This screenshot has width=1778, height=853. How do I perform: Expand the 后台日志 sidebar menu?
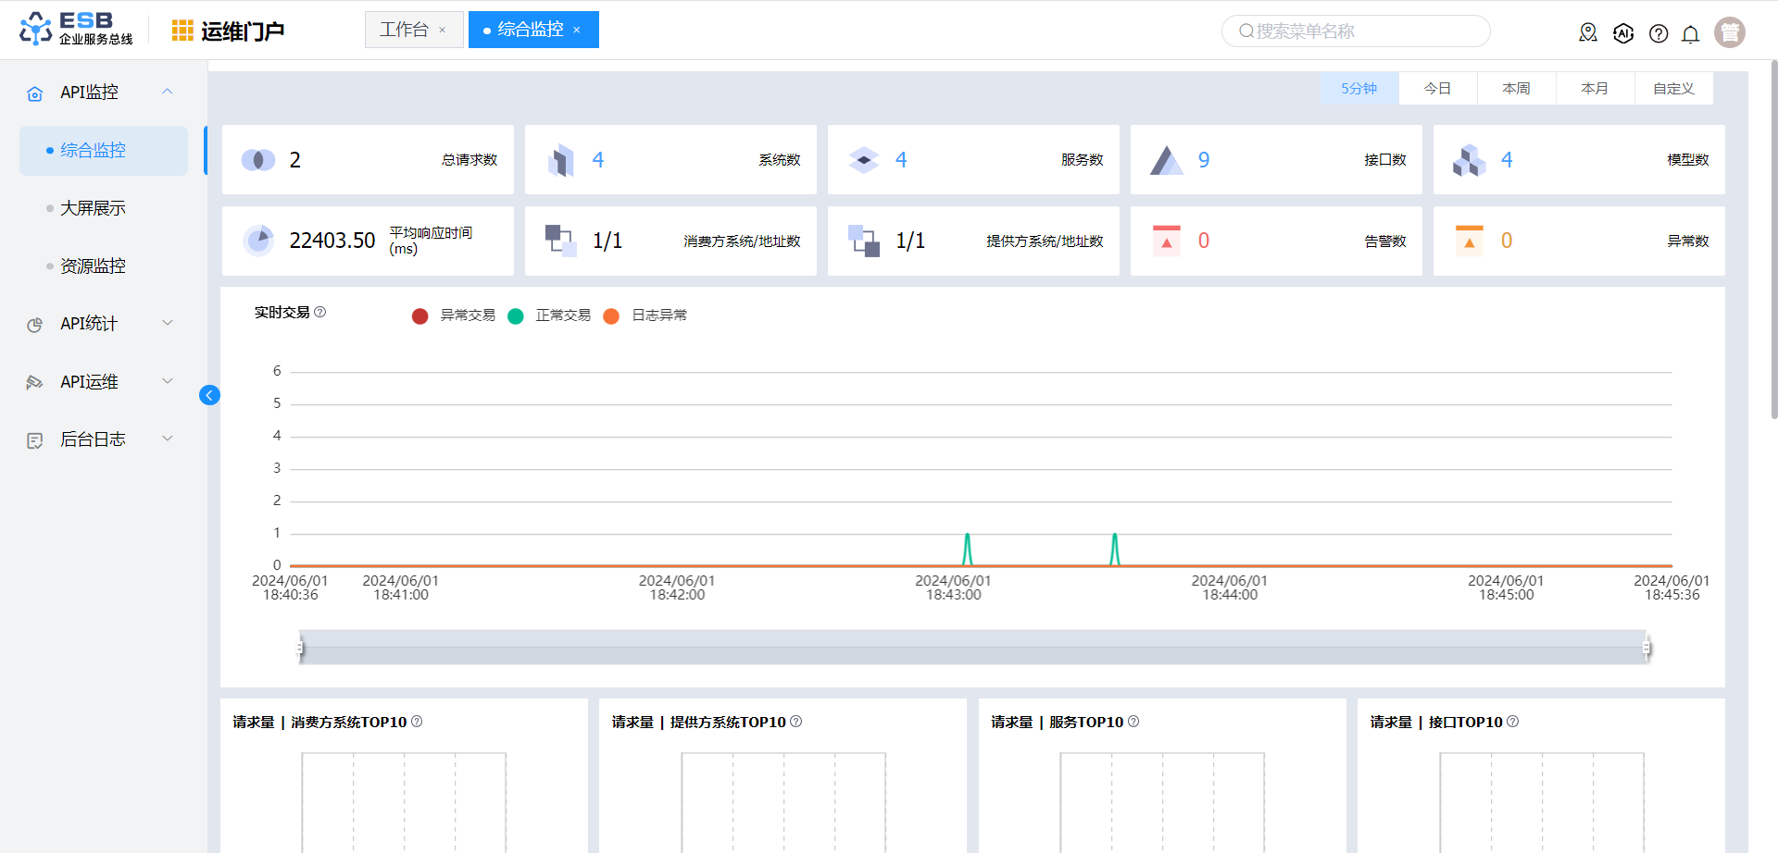pyautogui.click(x=100, y=439)
